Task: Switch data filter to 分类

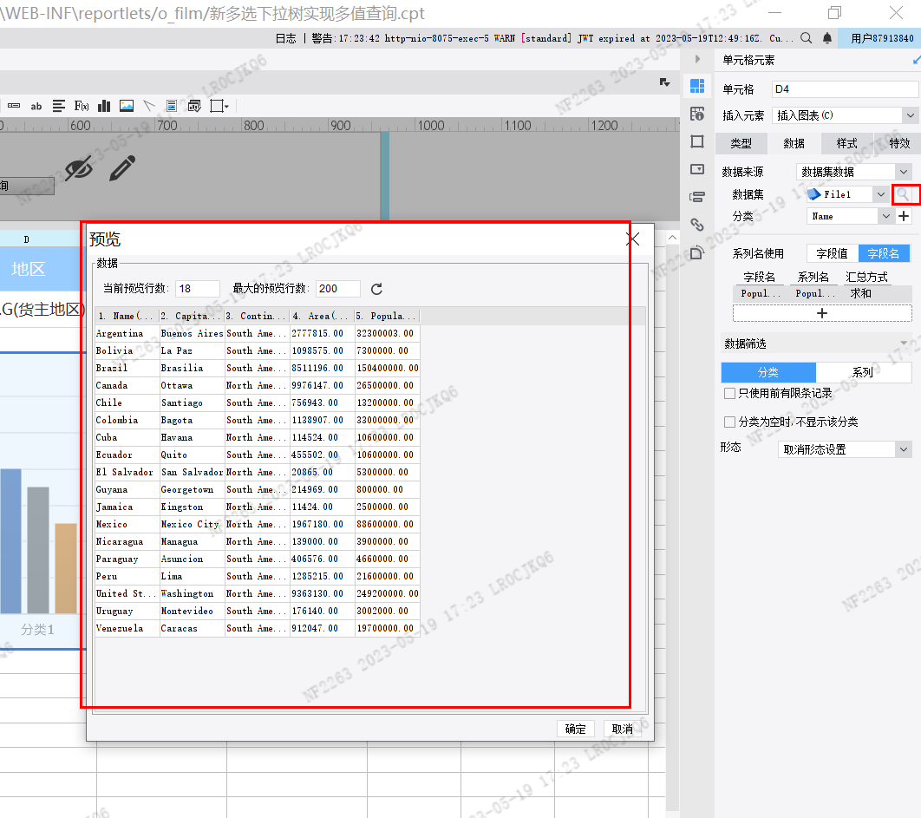Action: 768,372
